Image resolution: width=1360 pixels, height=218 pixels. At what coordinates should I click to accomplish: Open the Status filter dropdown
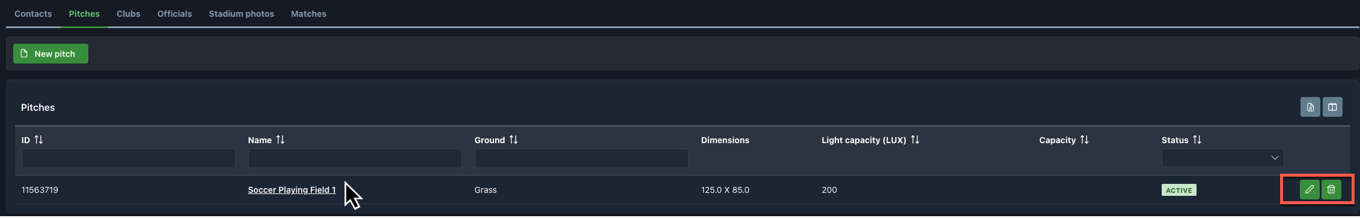click(x=1222, y=158)
